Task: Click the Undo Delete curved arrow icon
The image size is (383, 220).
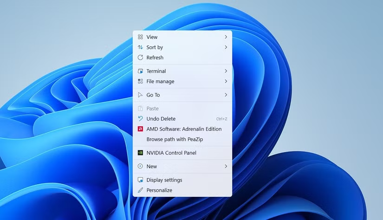Action: [140, 119]
